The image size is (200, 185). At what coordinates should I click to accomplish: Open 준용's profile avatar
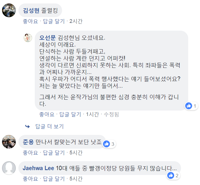click(x=9, y=142)
